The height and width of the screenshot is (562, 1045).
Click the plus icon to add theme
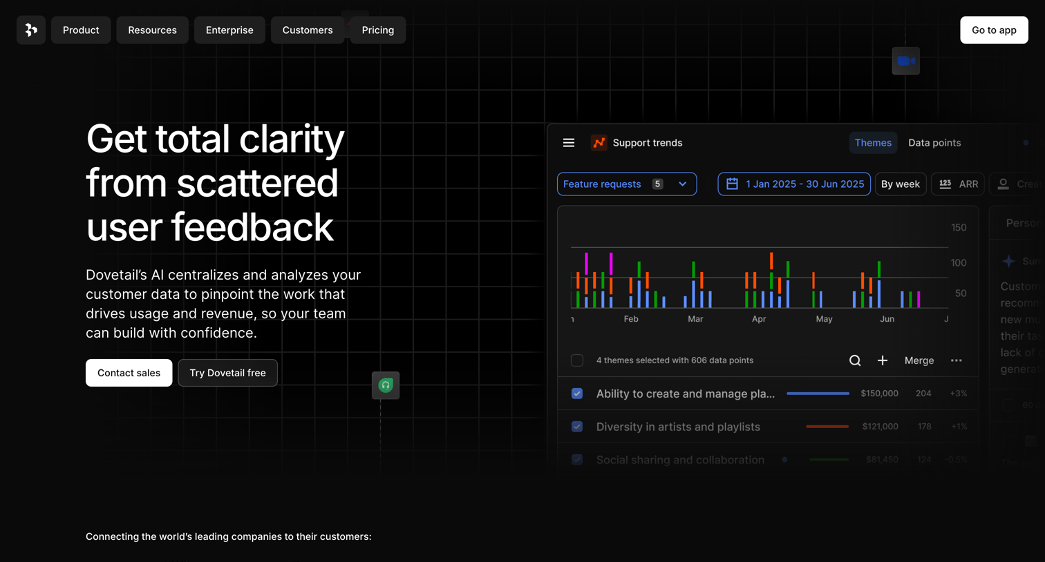click(x=883, y=360)
